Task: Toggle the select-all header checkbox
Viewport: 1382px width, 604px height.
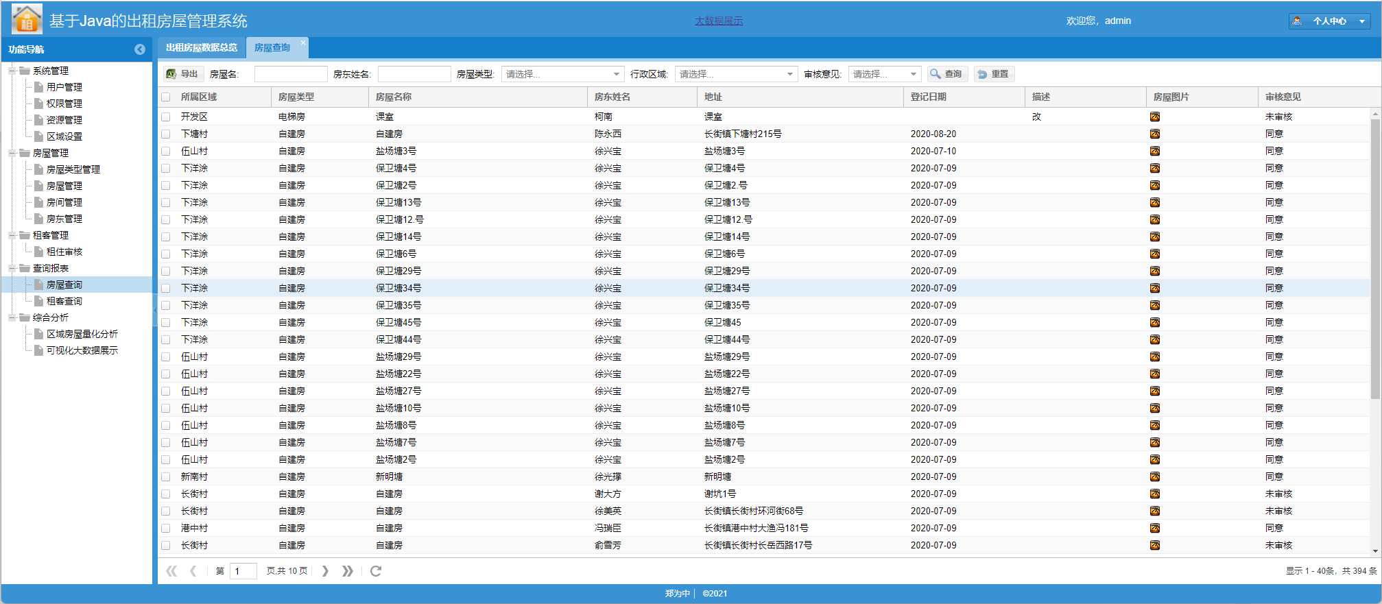Action: (x=166, y=97)
